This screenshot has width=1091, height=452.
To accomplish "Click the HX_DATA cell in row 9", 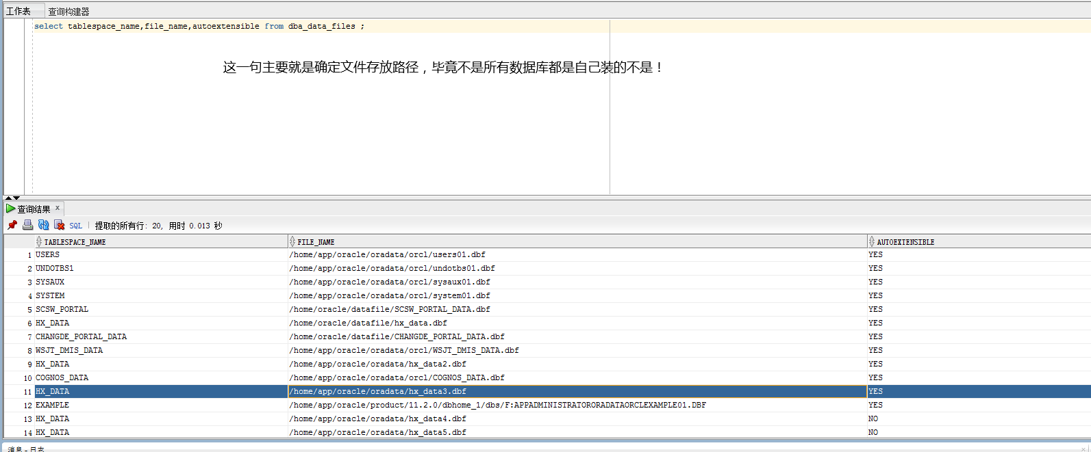I will click(160, 364).
